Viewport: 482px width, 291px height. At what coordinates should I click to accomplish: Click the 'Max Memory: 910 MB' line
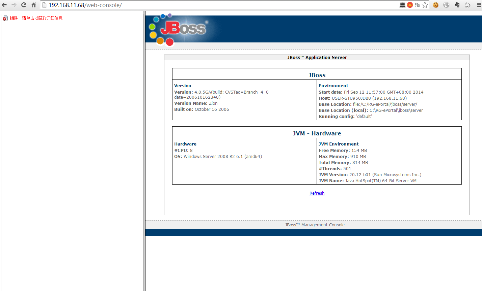coord(342,157)
